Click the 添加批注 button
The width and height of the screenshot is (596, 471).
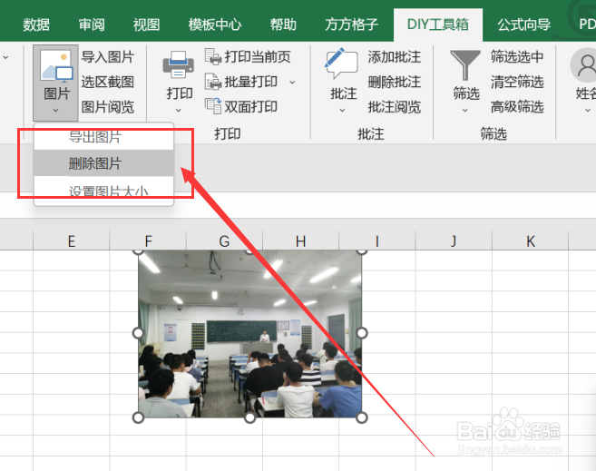coord(395,57)
